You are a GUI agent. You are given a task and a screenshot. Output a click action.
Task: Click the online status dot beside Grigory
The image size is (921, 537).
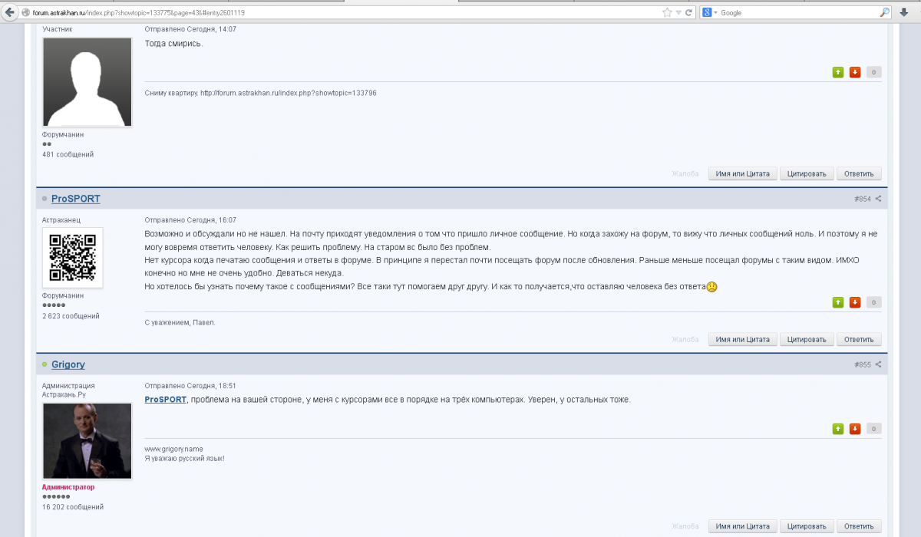[45, 364]
